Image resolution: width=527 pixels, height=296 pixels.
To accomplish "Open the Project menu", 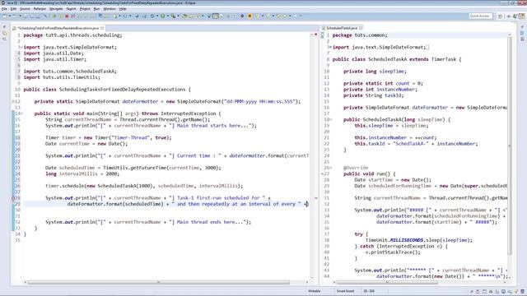I will pyautogui.click(x=85, y=9).
